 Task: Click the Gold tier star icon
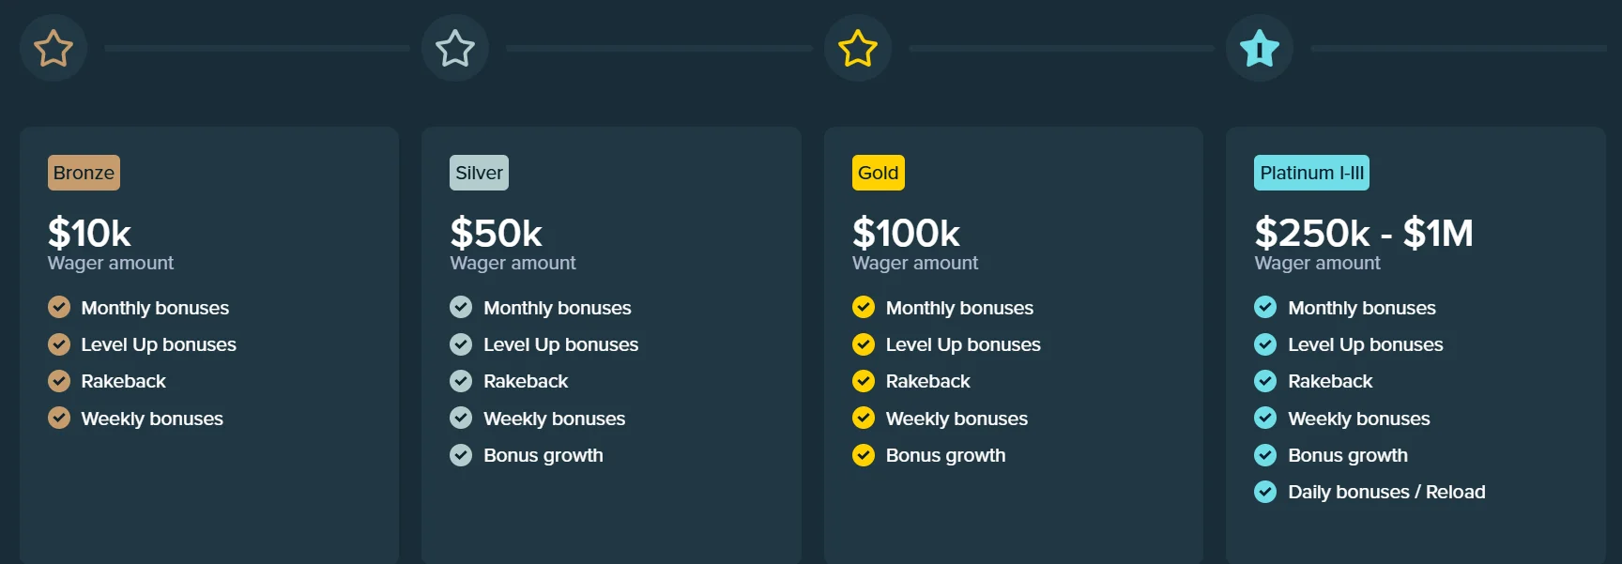point(857,48)
